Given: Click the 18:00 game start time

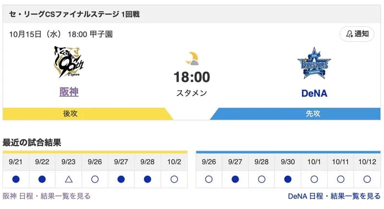Looking at the screenshot, I should pyautogui.click(x=192, y=77).
